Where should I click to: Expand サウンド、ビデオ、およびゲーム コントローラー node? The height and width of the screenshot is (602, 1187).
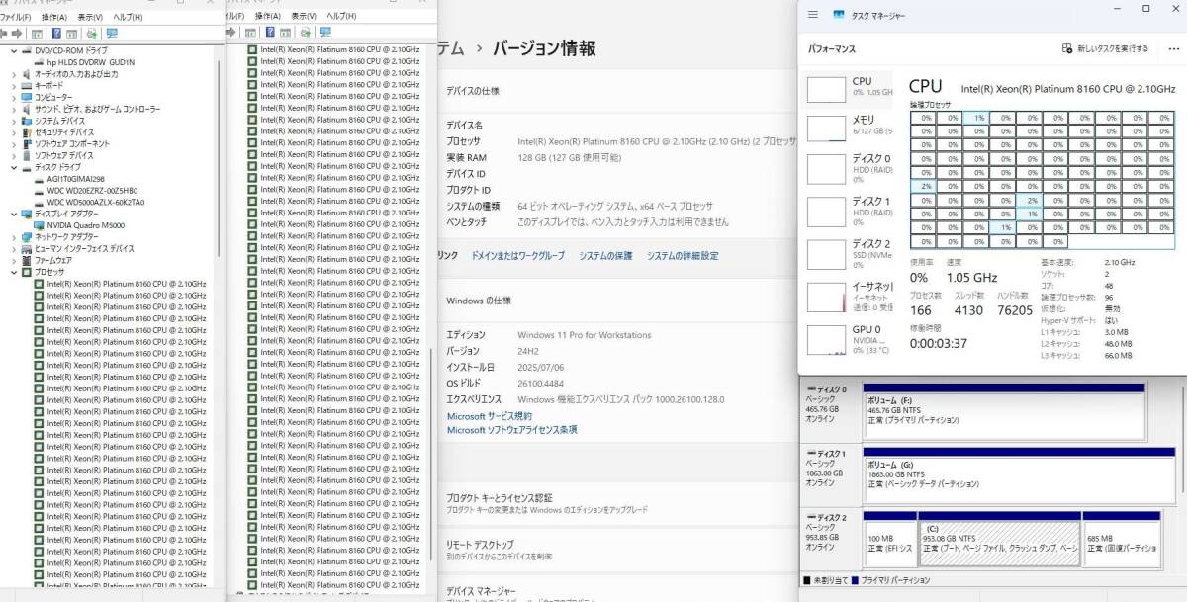[13, 109]
